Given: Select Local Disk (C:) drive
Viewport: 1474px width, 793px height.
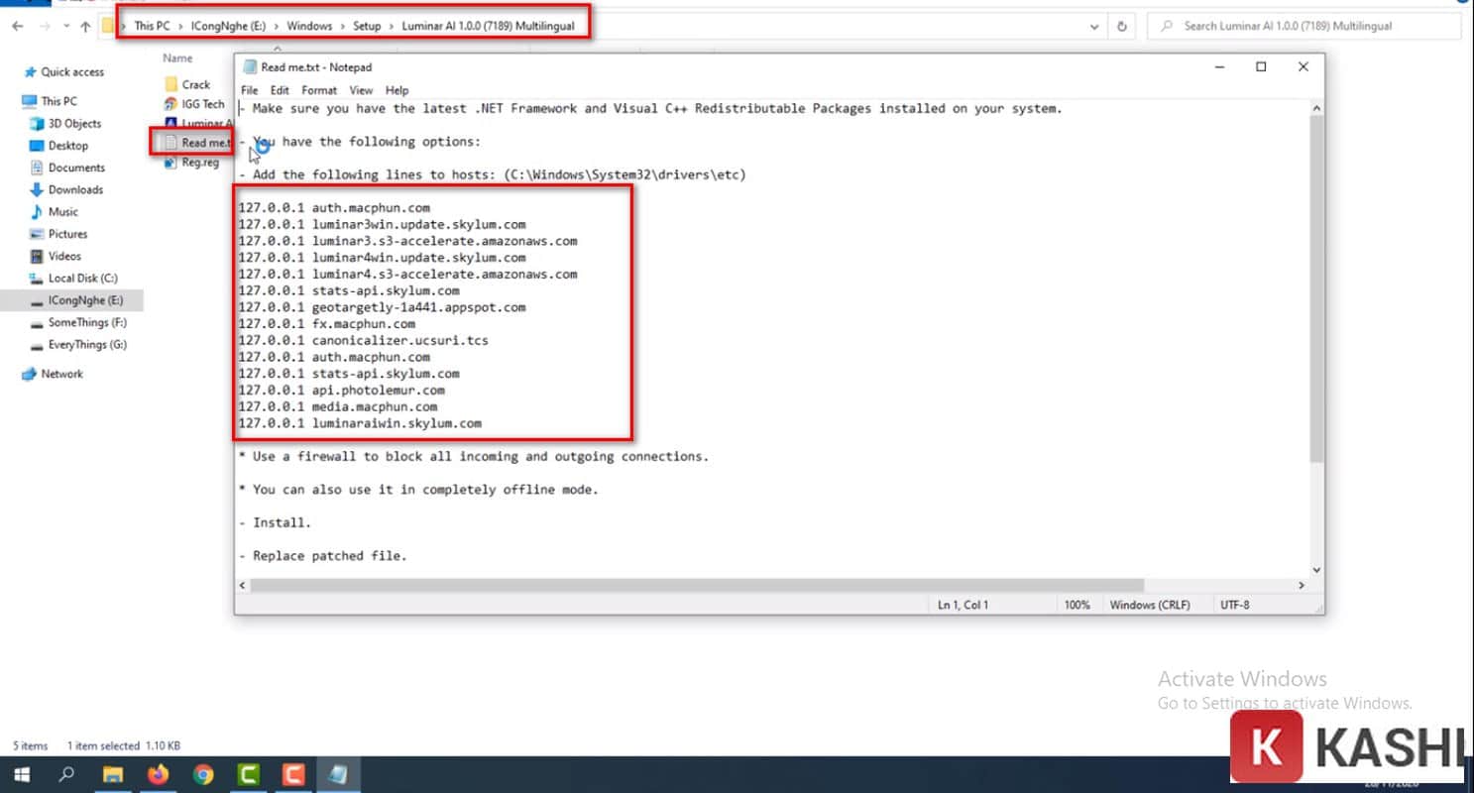Looking at the screenshot, I should pos(73,279).
